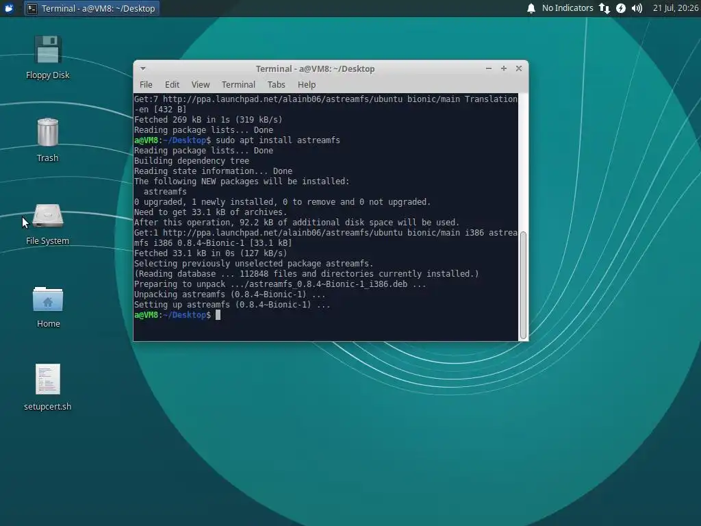Screen dimensions: 701x526
Task: Click the 'Setting up astreamfs' output line
Action: [232, 305]
